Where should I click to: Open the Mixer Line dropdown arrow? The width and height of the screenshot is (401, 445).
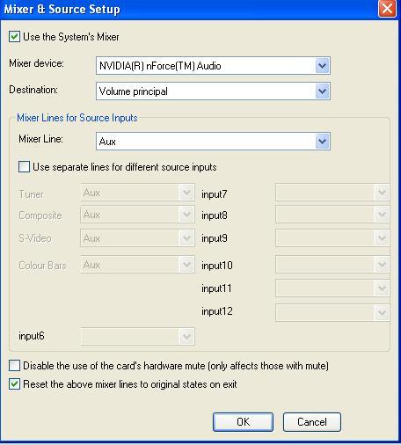[x=323, y=142]
